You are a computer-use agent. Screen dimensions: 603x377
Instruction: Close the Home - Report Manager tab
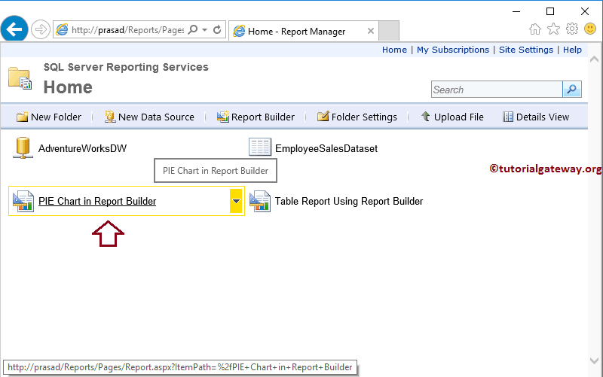click(x=371, y=31)
